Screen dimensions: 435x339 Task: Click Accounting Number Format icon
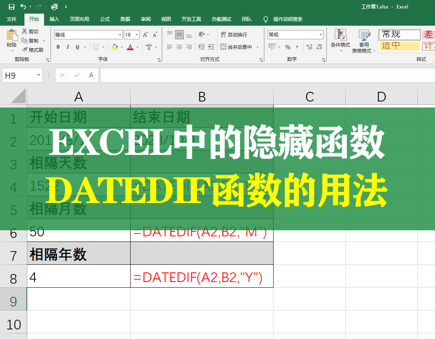(x=272, y=47)
